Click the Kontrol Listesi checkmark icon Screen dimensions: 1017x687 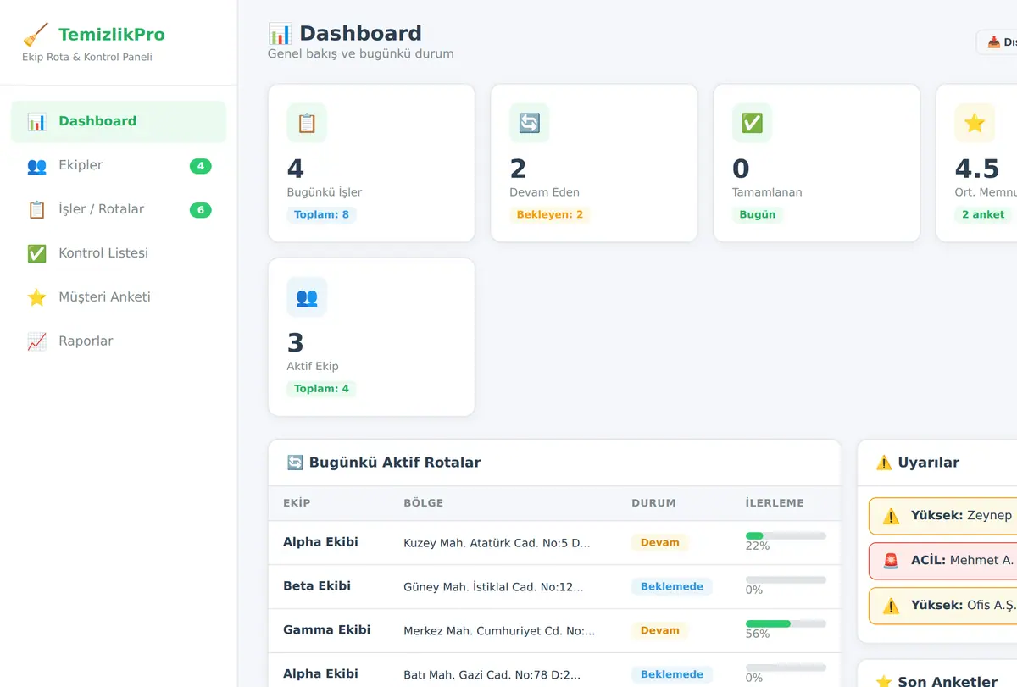click(36, 253)
